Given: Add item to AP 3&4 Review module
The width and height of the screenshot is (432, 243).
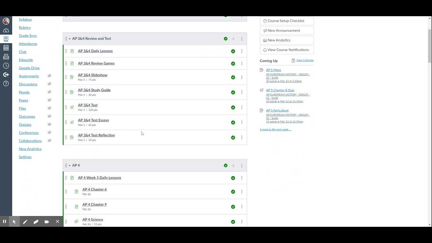Looking at the screenshot, I should (233, 39).
